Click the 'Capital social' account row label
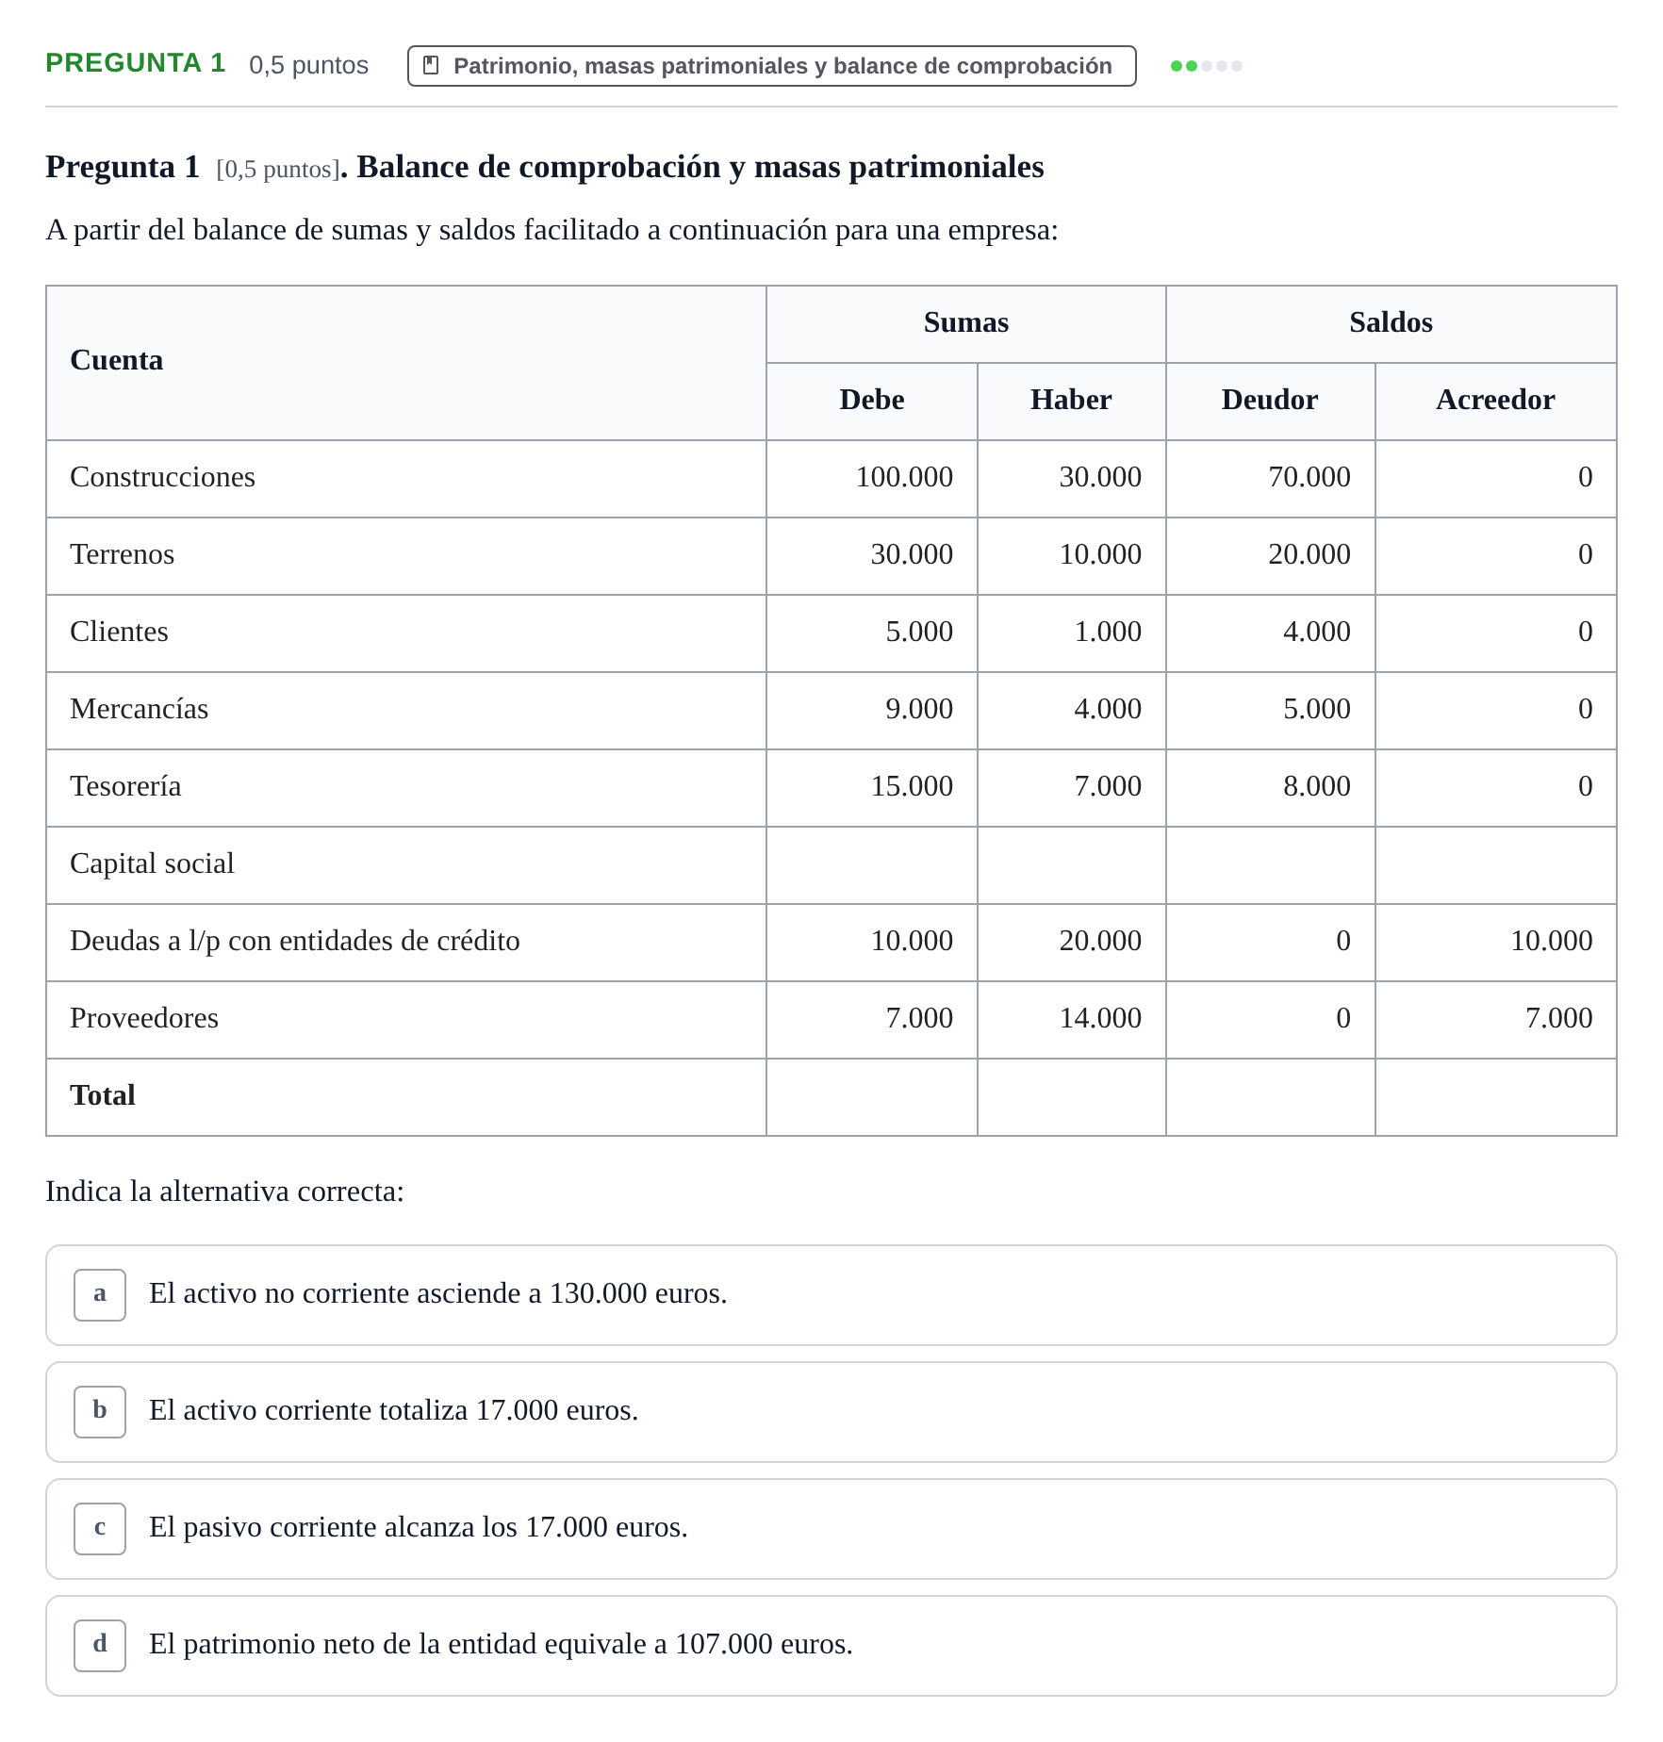Screen dimensions: 1663x1742 coord(153,863)
